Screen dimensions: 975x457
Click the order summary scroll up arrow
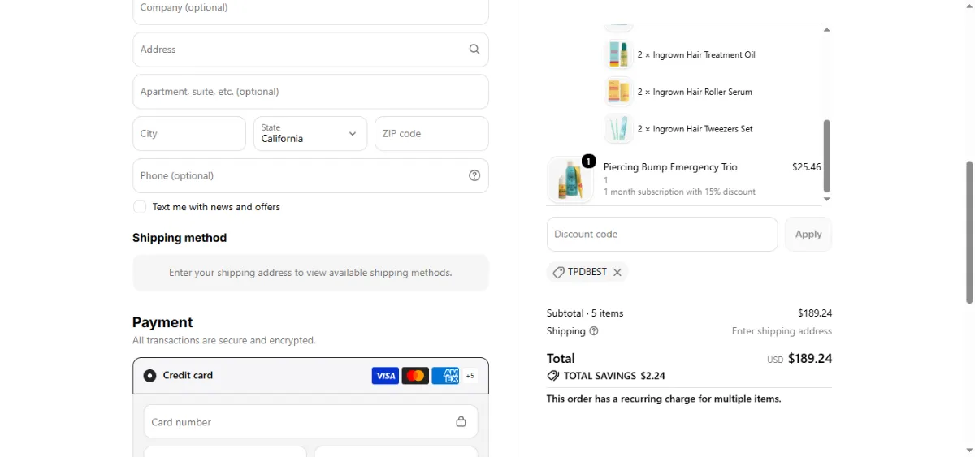827,30
